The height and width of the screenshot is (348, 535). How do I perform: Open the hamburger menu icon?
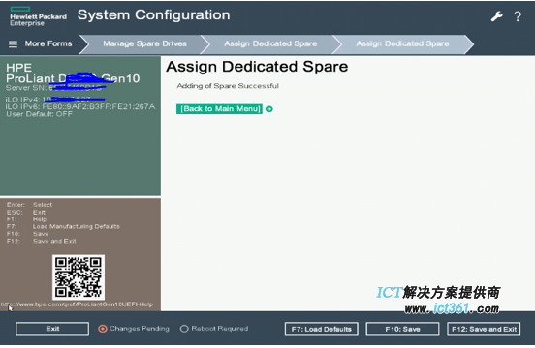(x=13, y=44)
